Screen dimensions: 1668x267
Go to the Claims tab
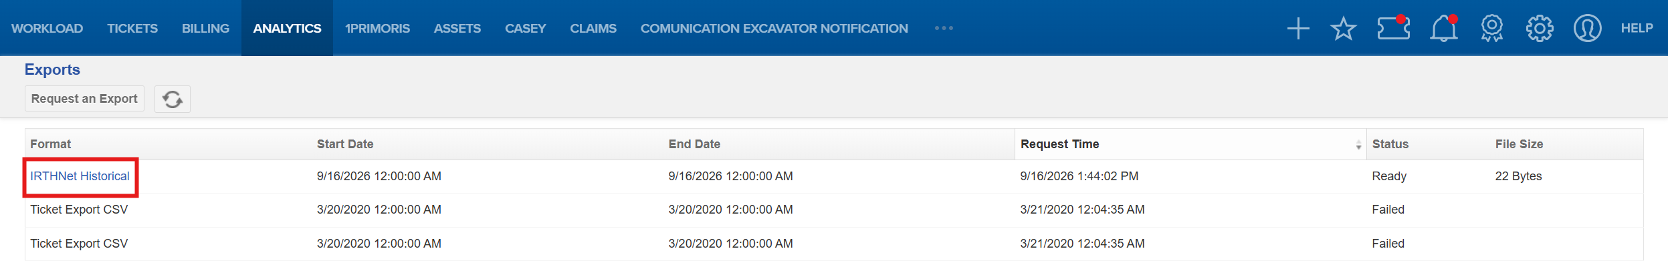click(593, 28)
